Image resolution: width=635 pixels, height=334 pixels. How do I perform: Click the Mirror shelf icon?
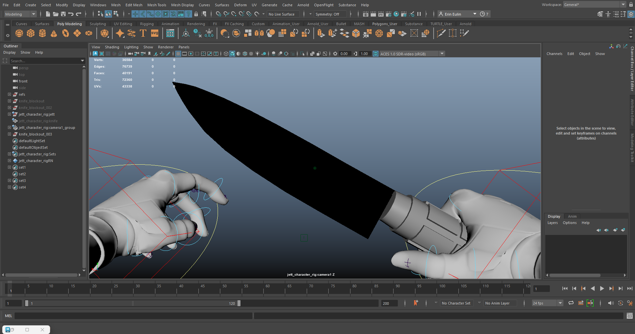click(x=259, y=33)
